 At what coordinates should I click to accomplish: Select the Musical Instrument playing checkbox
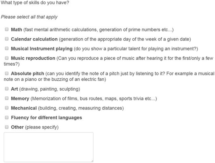click(7, 48)
